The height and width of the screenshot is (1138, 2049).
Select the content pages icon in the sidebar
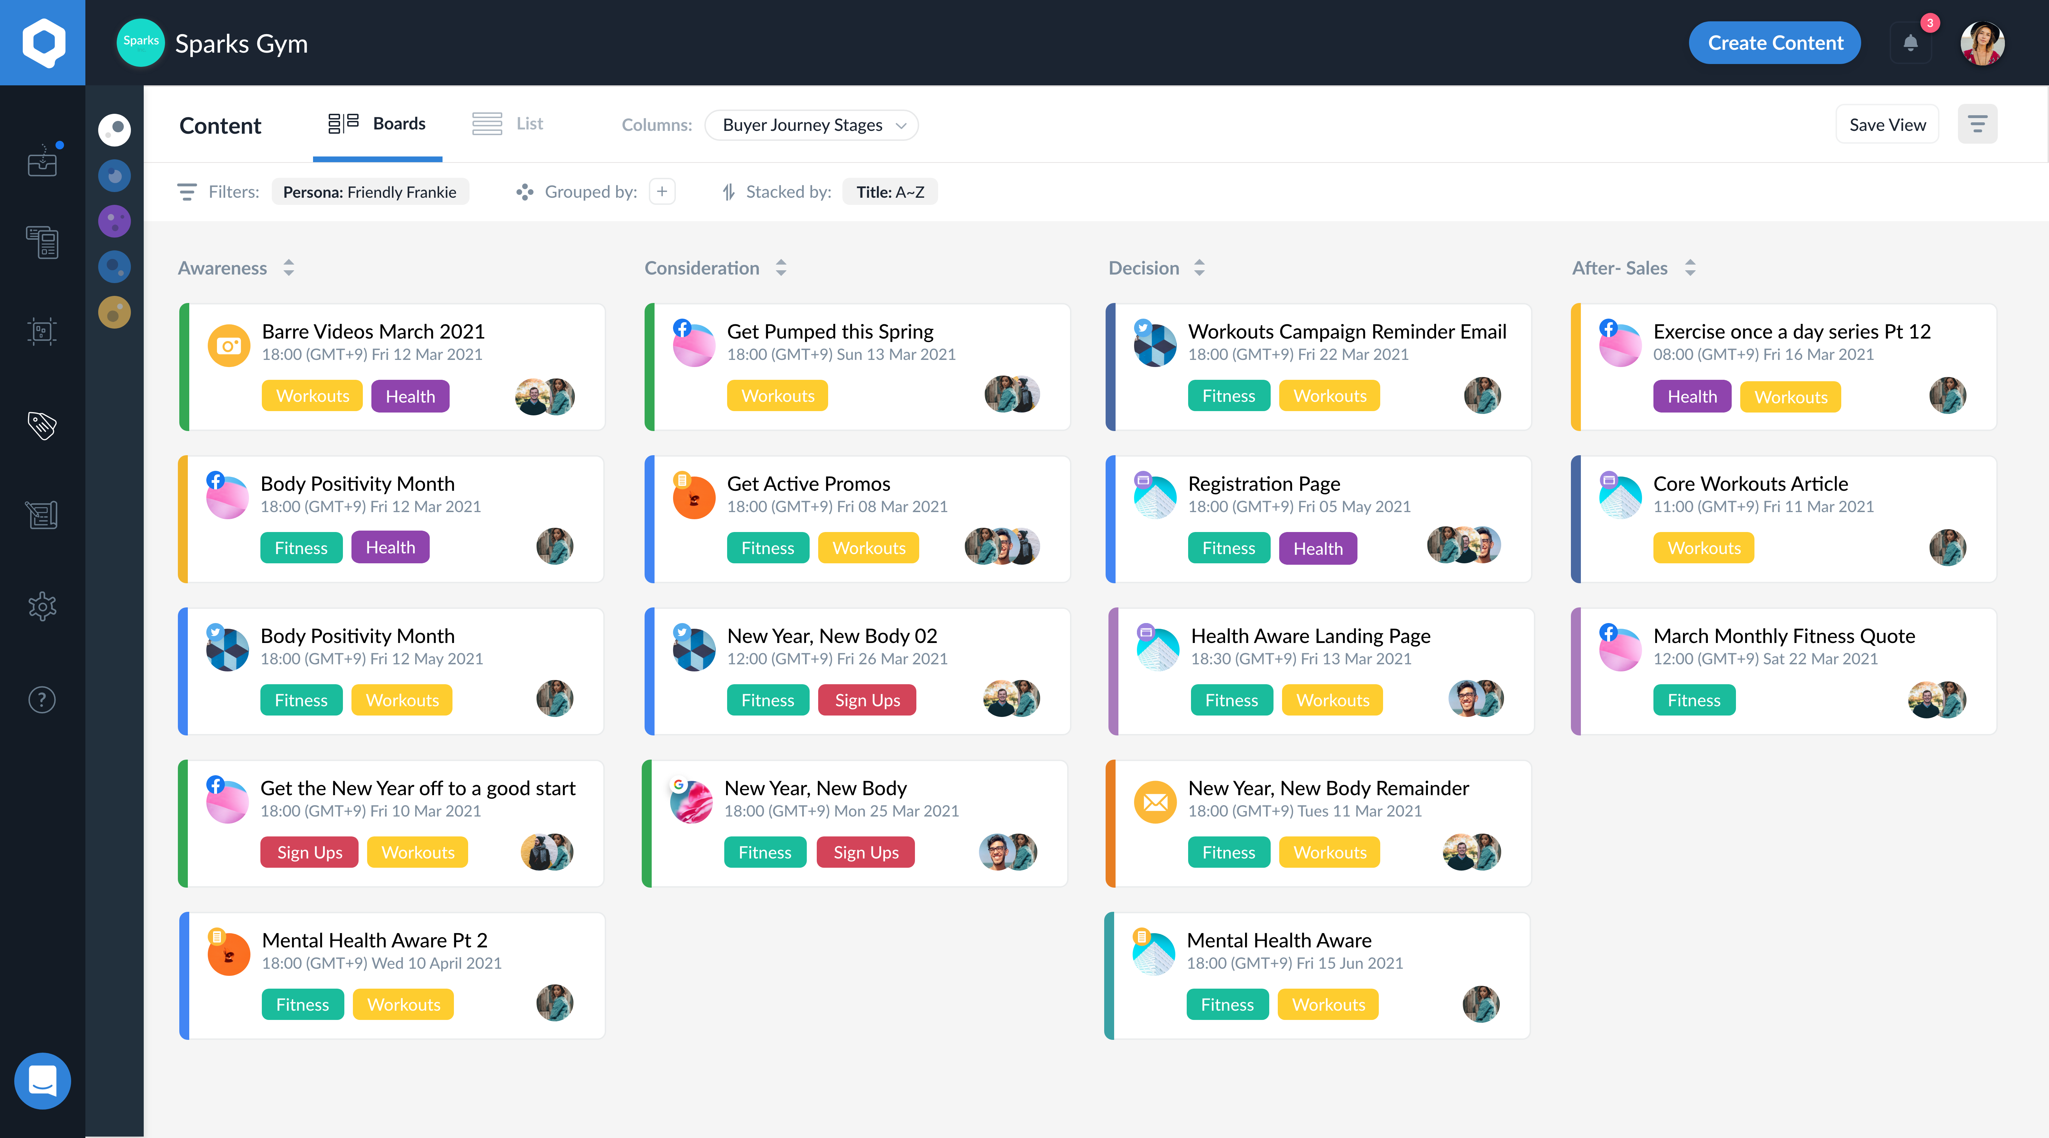[42, 243]
